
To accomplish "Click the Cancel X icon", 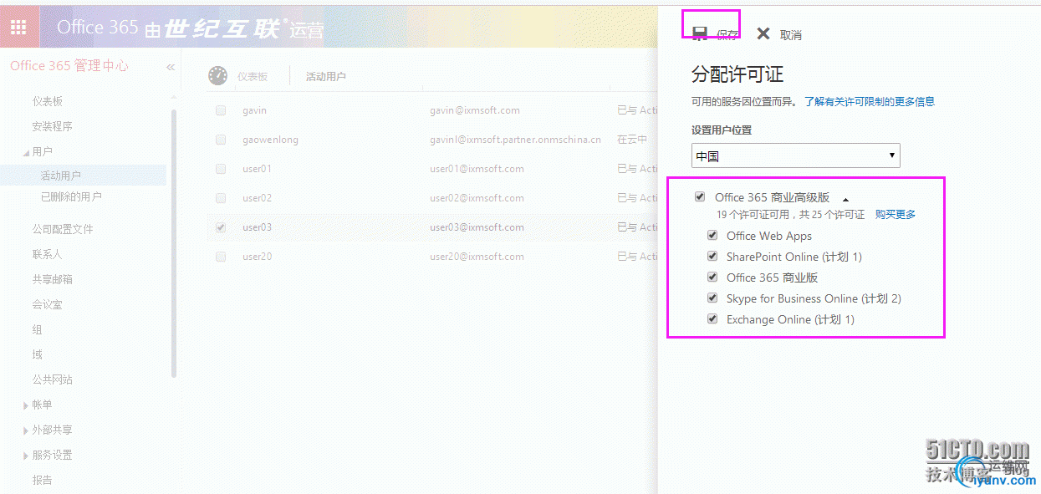I will [x=763, y=33].
